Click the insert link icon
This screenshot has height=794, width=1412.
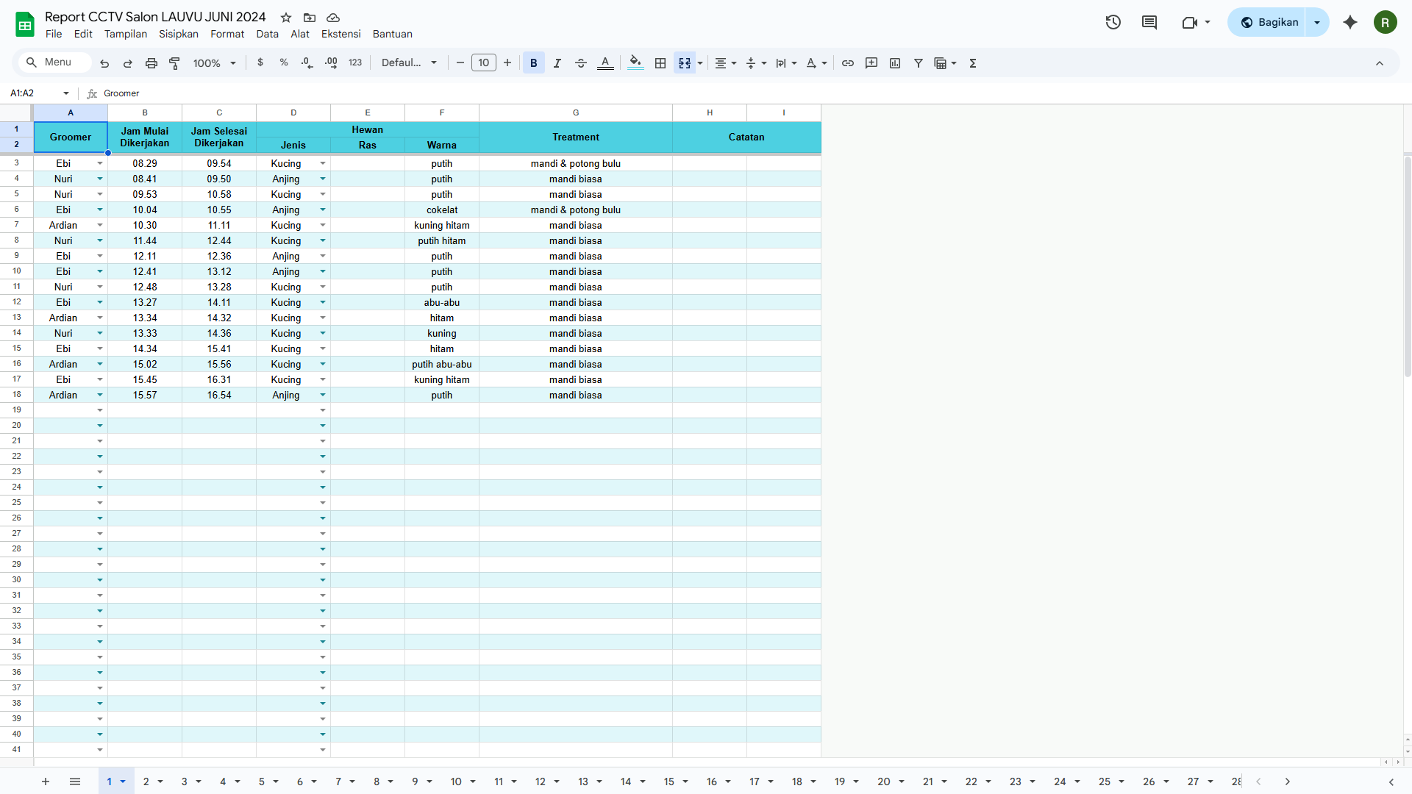pyautogui.click(x=848, y=63)
